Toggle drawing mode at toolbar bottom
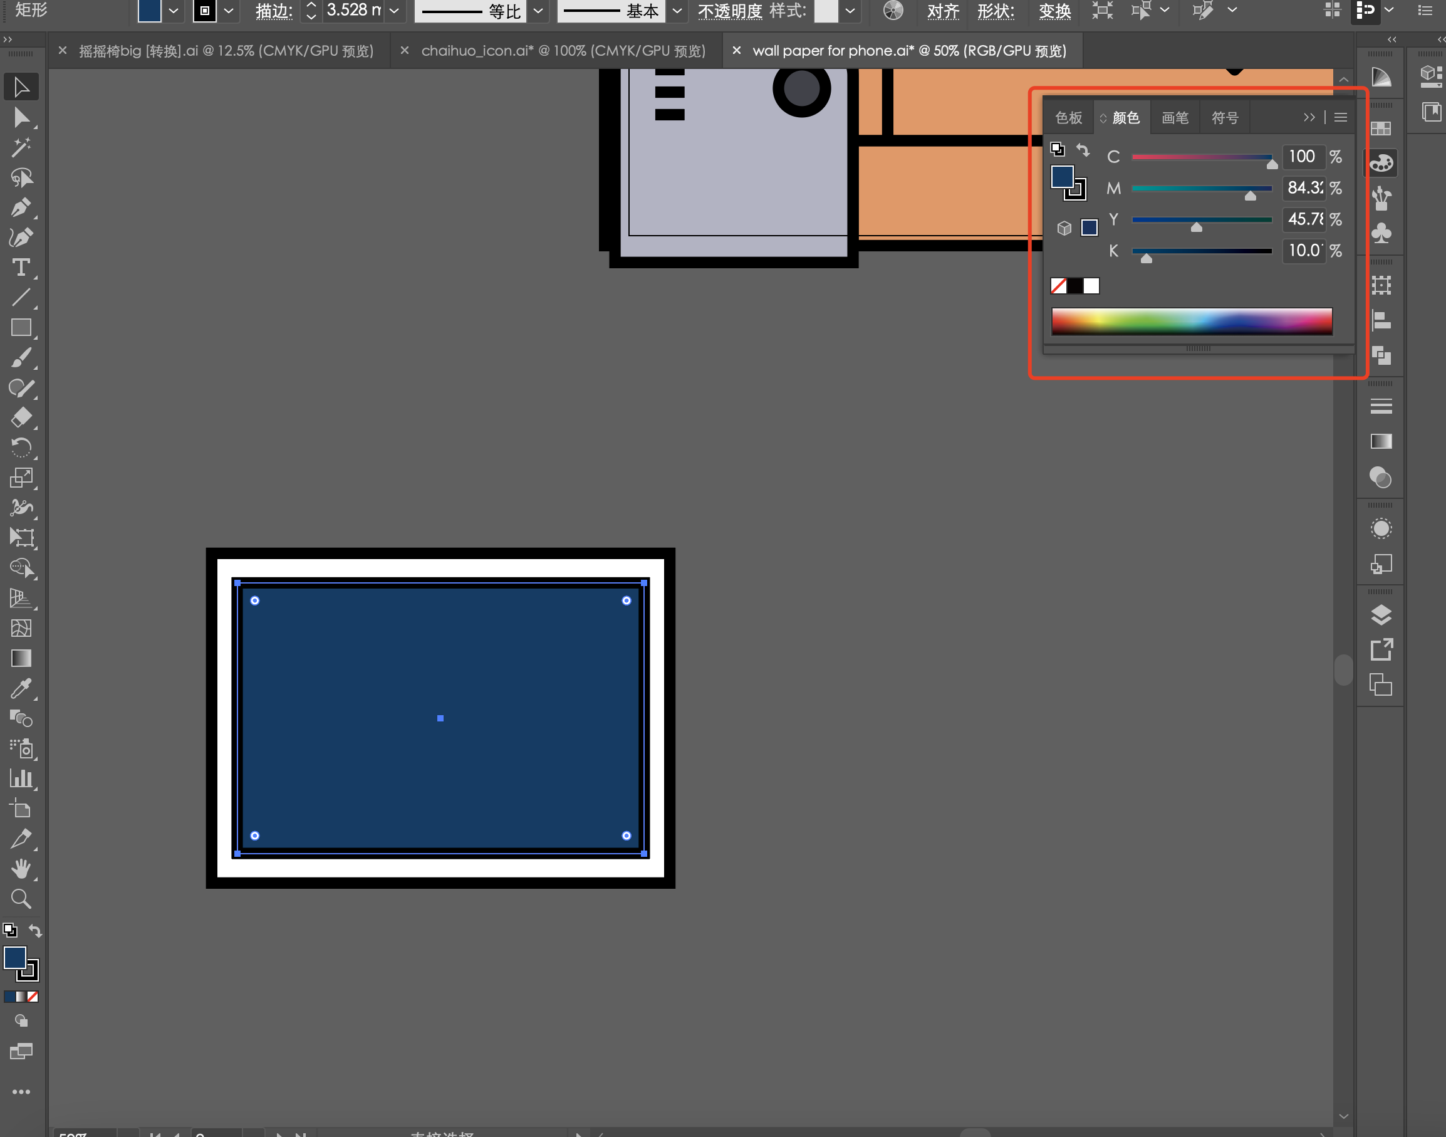 (x=21, y=1020)
